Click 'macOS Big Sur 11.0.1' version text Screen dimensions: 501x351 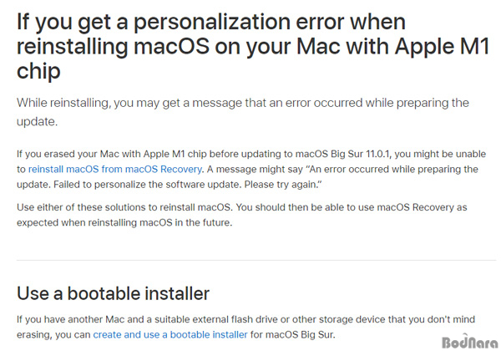click(342, 154)
